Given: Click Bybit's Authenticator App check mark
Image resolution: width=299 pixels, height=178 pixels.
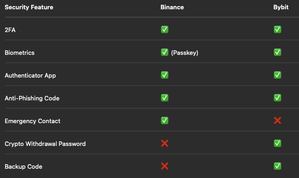Looking at the screenshot, I should [x=278, y=75].
